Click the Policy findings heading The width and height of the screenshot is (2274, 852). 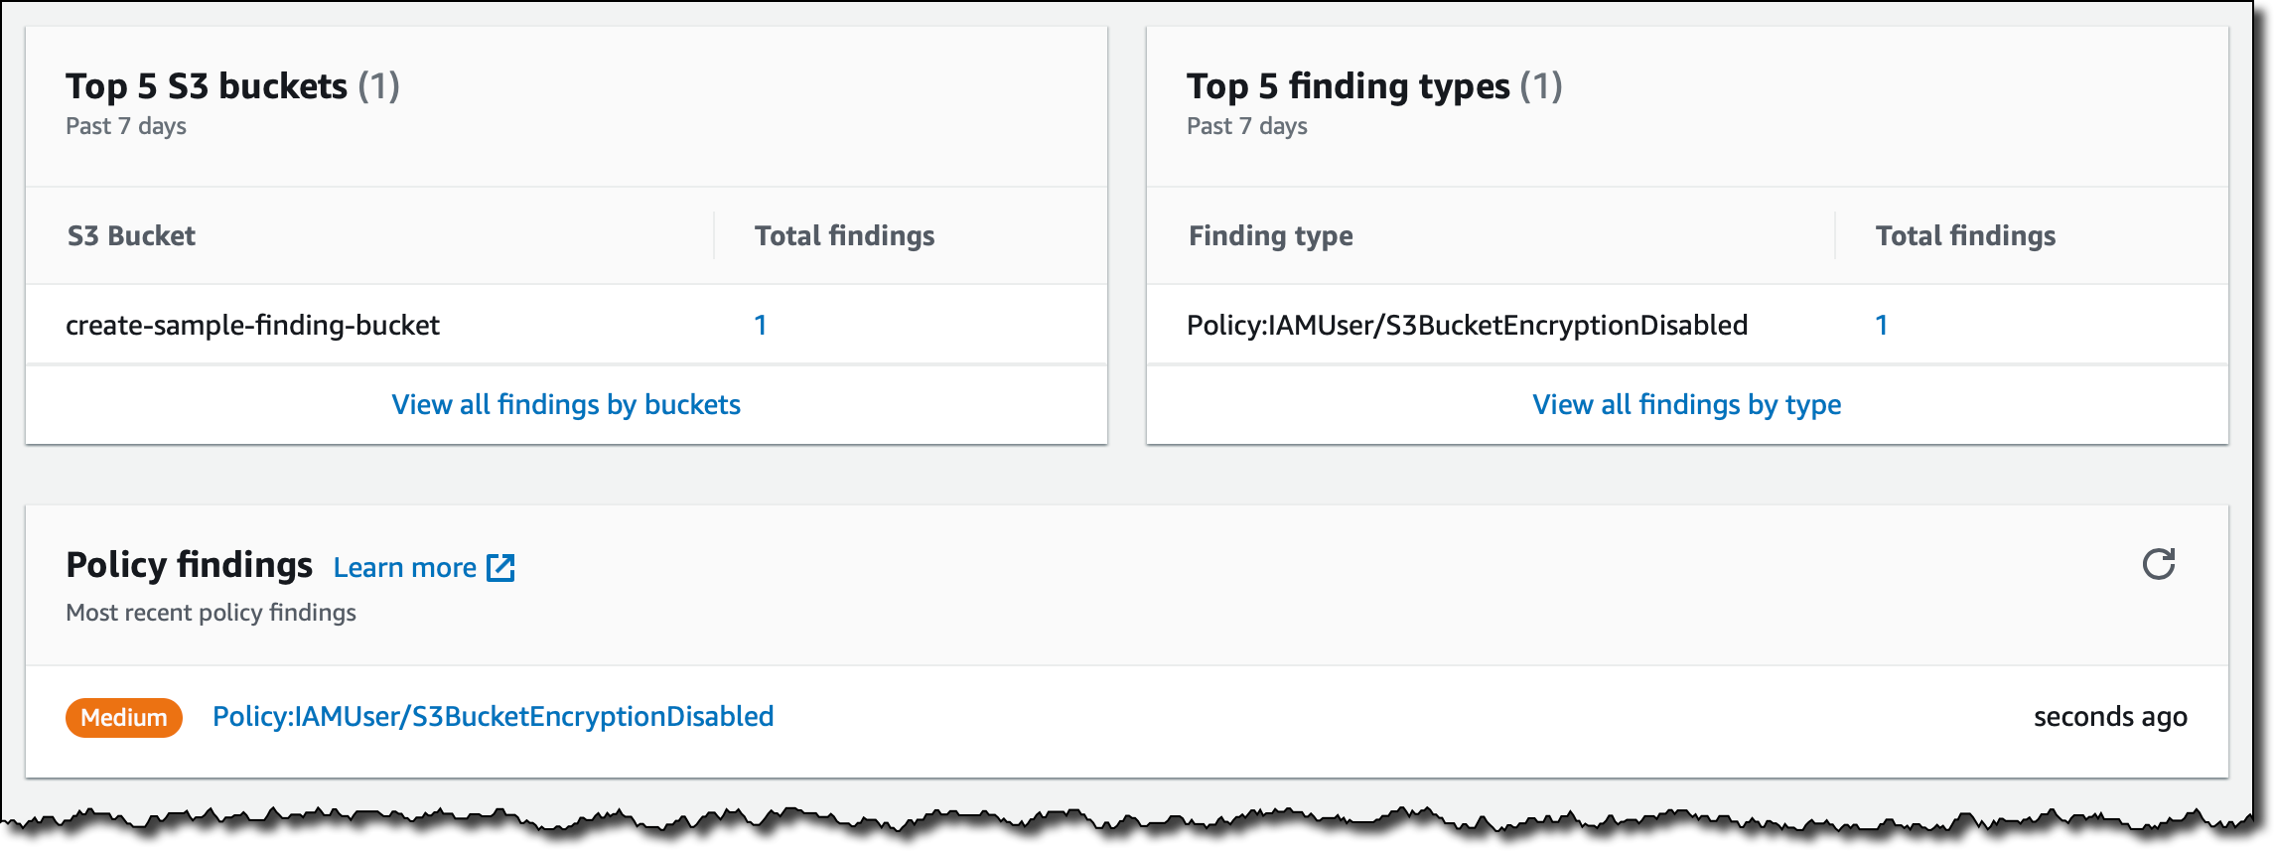coord(189,565)
